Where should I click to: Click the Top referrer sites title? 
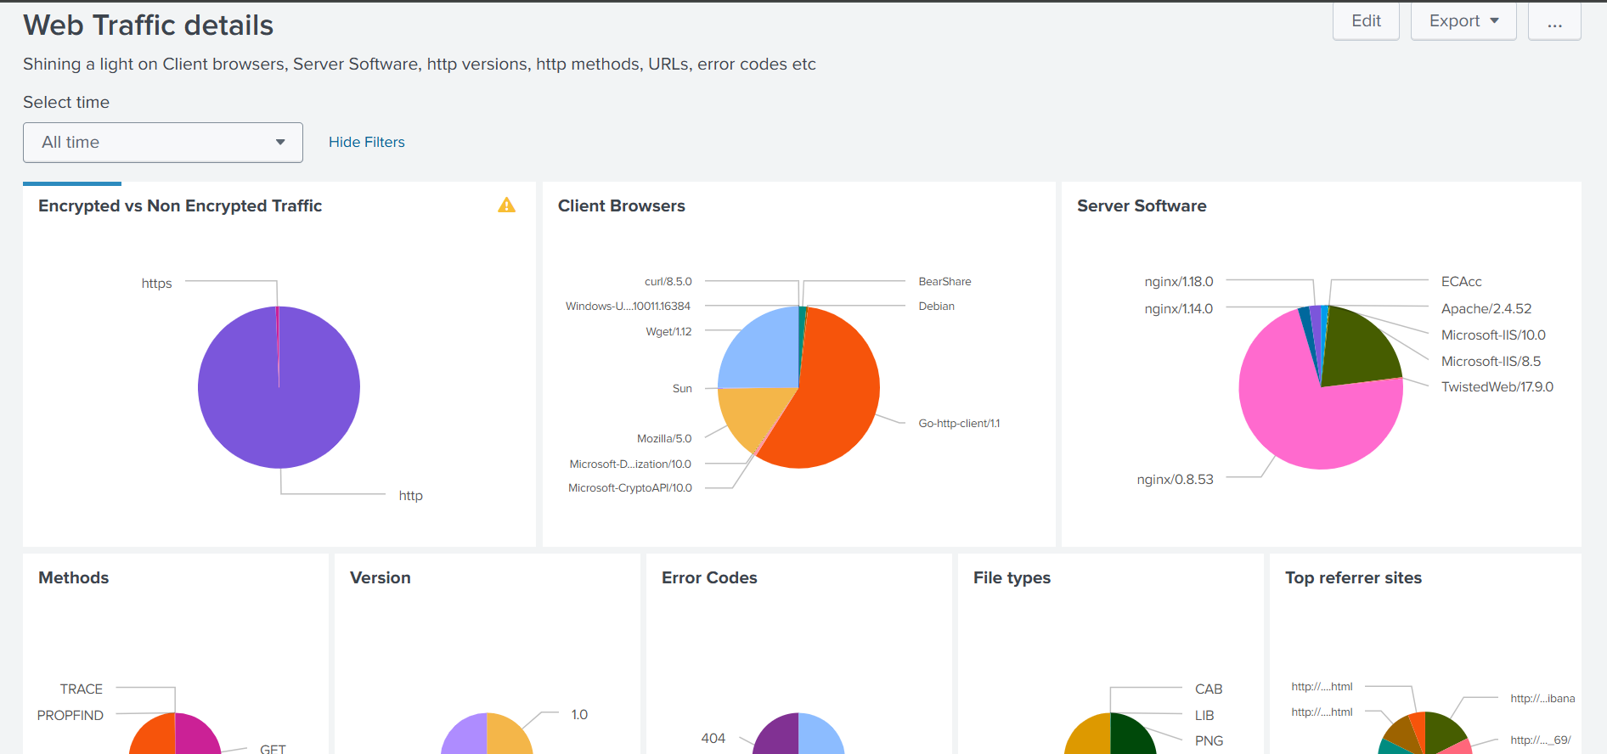(1353, 578)
